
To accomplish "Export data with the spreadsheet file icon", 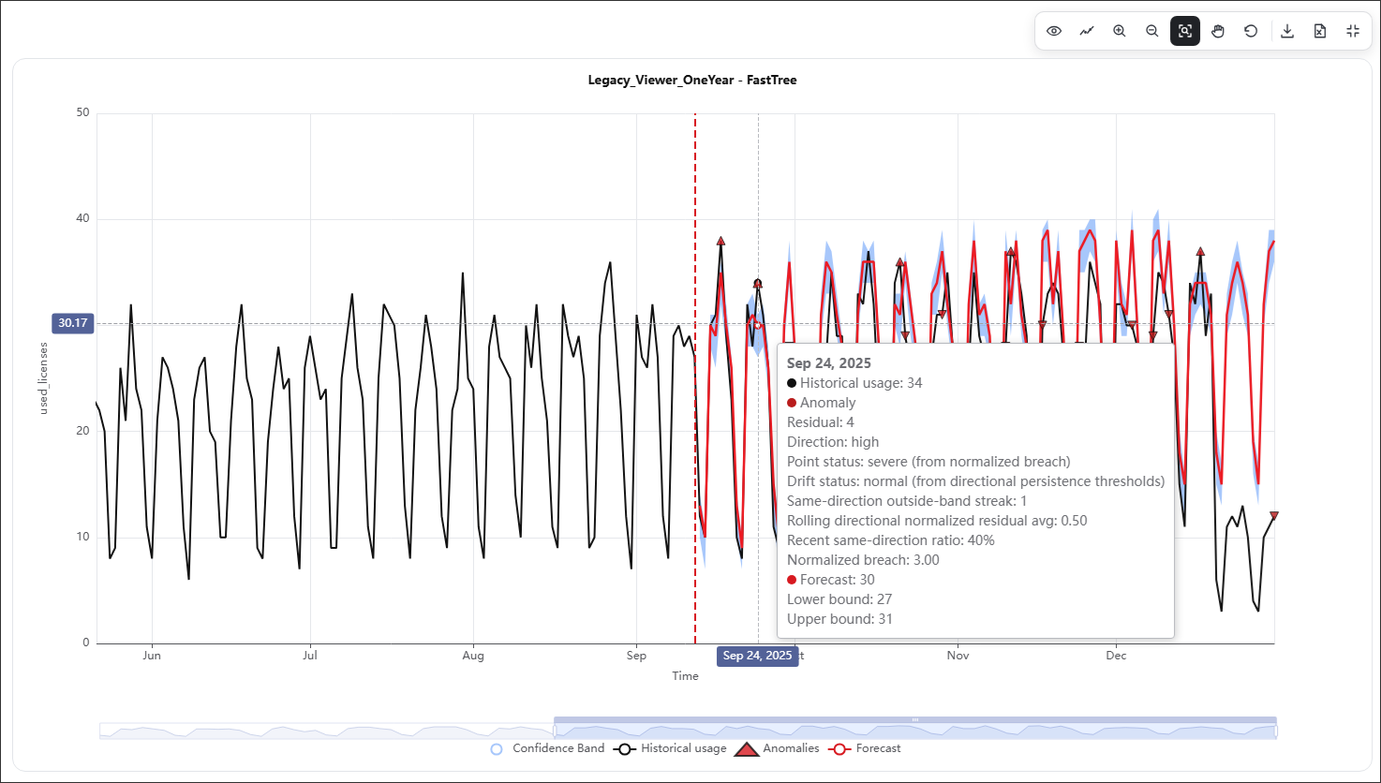I will click(x=1320, y=31).
